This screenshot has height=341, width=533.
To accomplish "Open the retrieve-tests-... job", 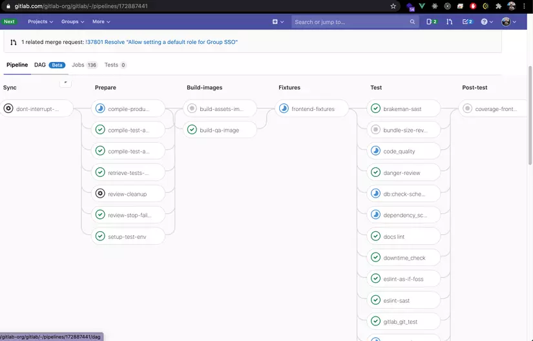I will point(128,172).
